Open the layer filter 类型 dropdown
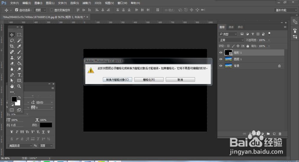Screen dimensions: 299x162 click(x=228, y=34)
